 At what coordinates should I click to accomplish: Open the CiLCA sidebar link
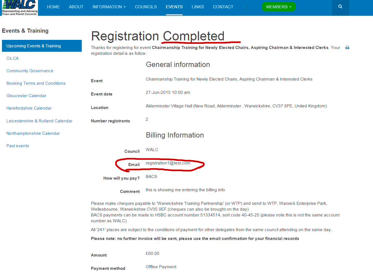point(12,58)
